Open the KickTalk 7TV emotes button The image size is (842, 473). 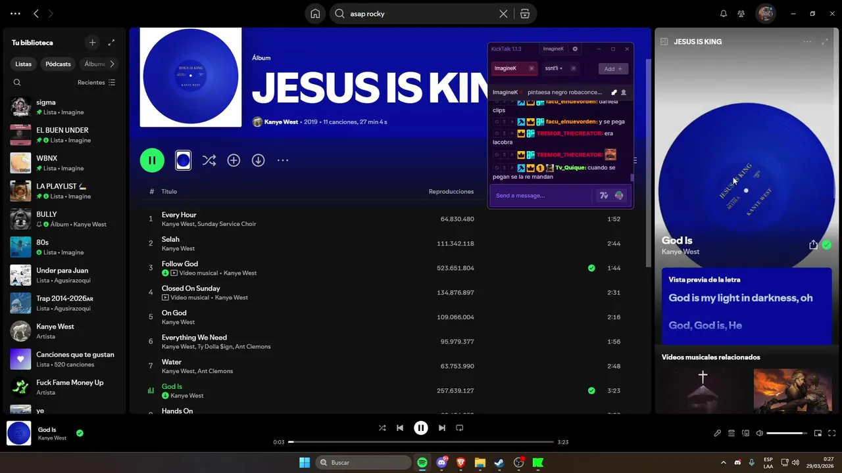[604, 196]
